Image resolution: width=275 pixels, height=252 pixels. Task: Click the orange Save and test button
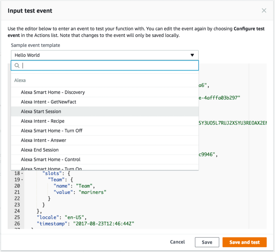[244, 242]
